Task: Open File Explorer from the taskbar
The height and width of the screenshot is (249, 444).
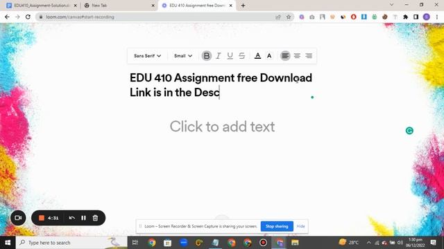Action: pyautogui.click(x=295, y=243)
